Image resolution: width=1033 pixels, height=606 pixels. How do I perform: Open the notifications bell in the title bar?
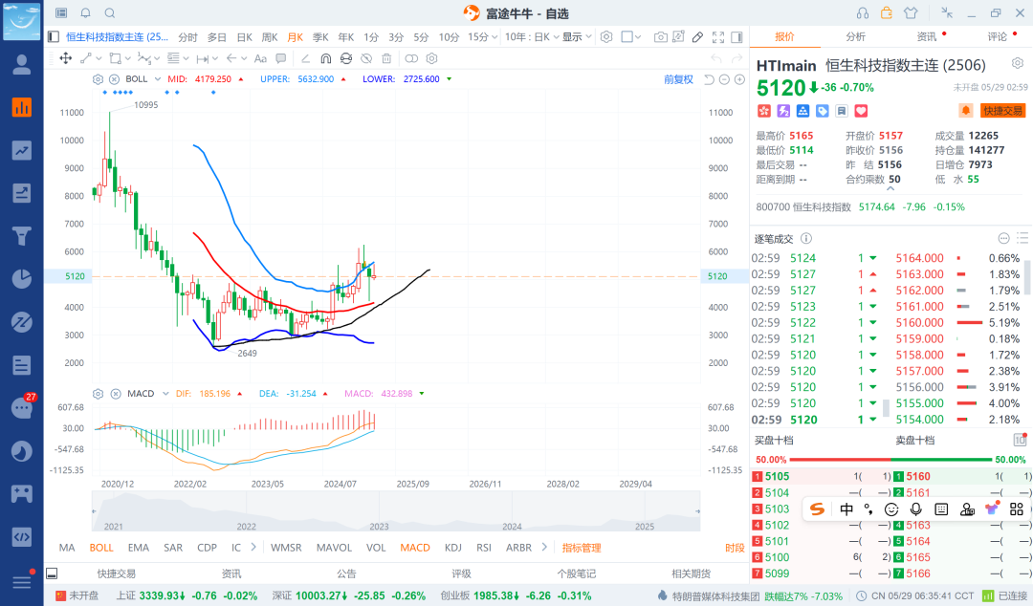click(x=86, y=13)
